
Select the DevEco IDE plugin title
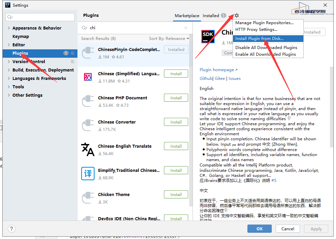pyautogui.click(x=129, y=218)
